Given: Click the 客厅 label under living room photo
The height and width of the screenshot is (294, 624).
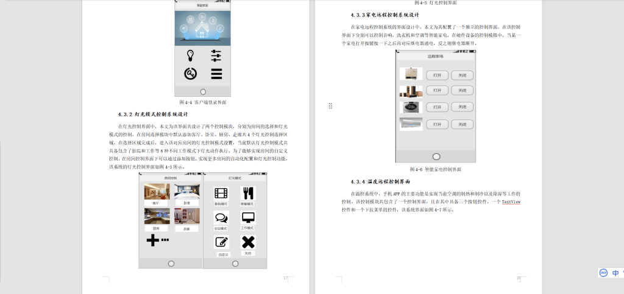Looking at the screenshot, I should pos(155,203).
